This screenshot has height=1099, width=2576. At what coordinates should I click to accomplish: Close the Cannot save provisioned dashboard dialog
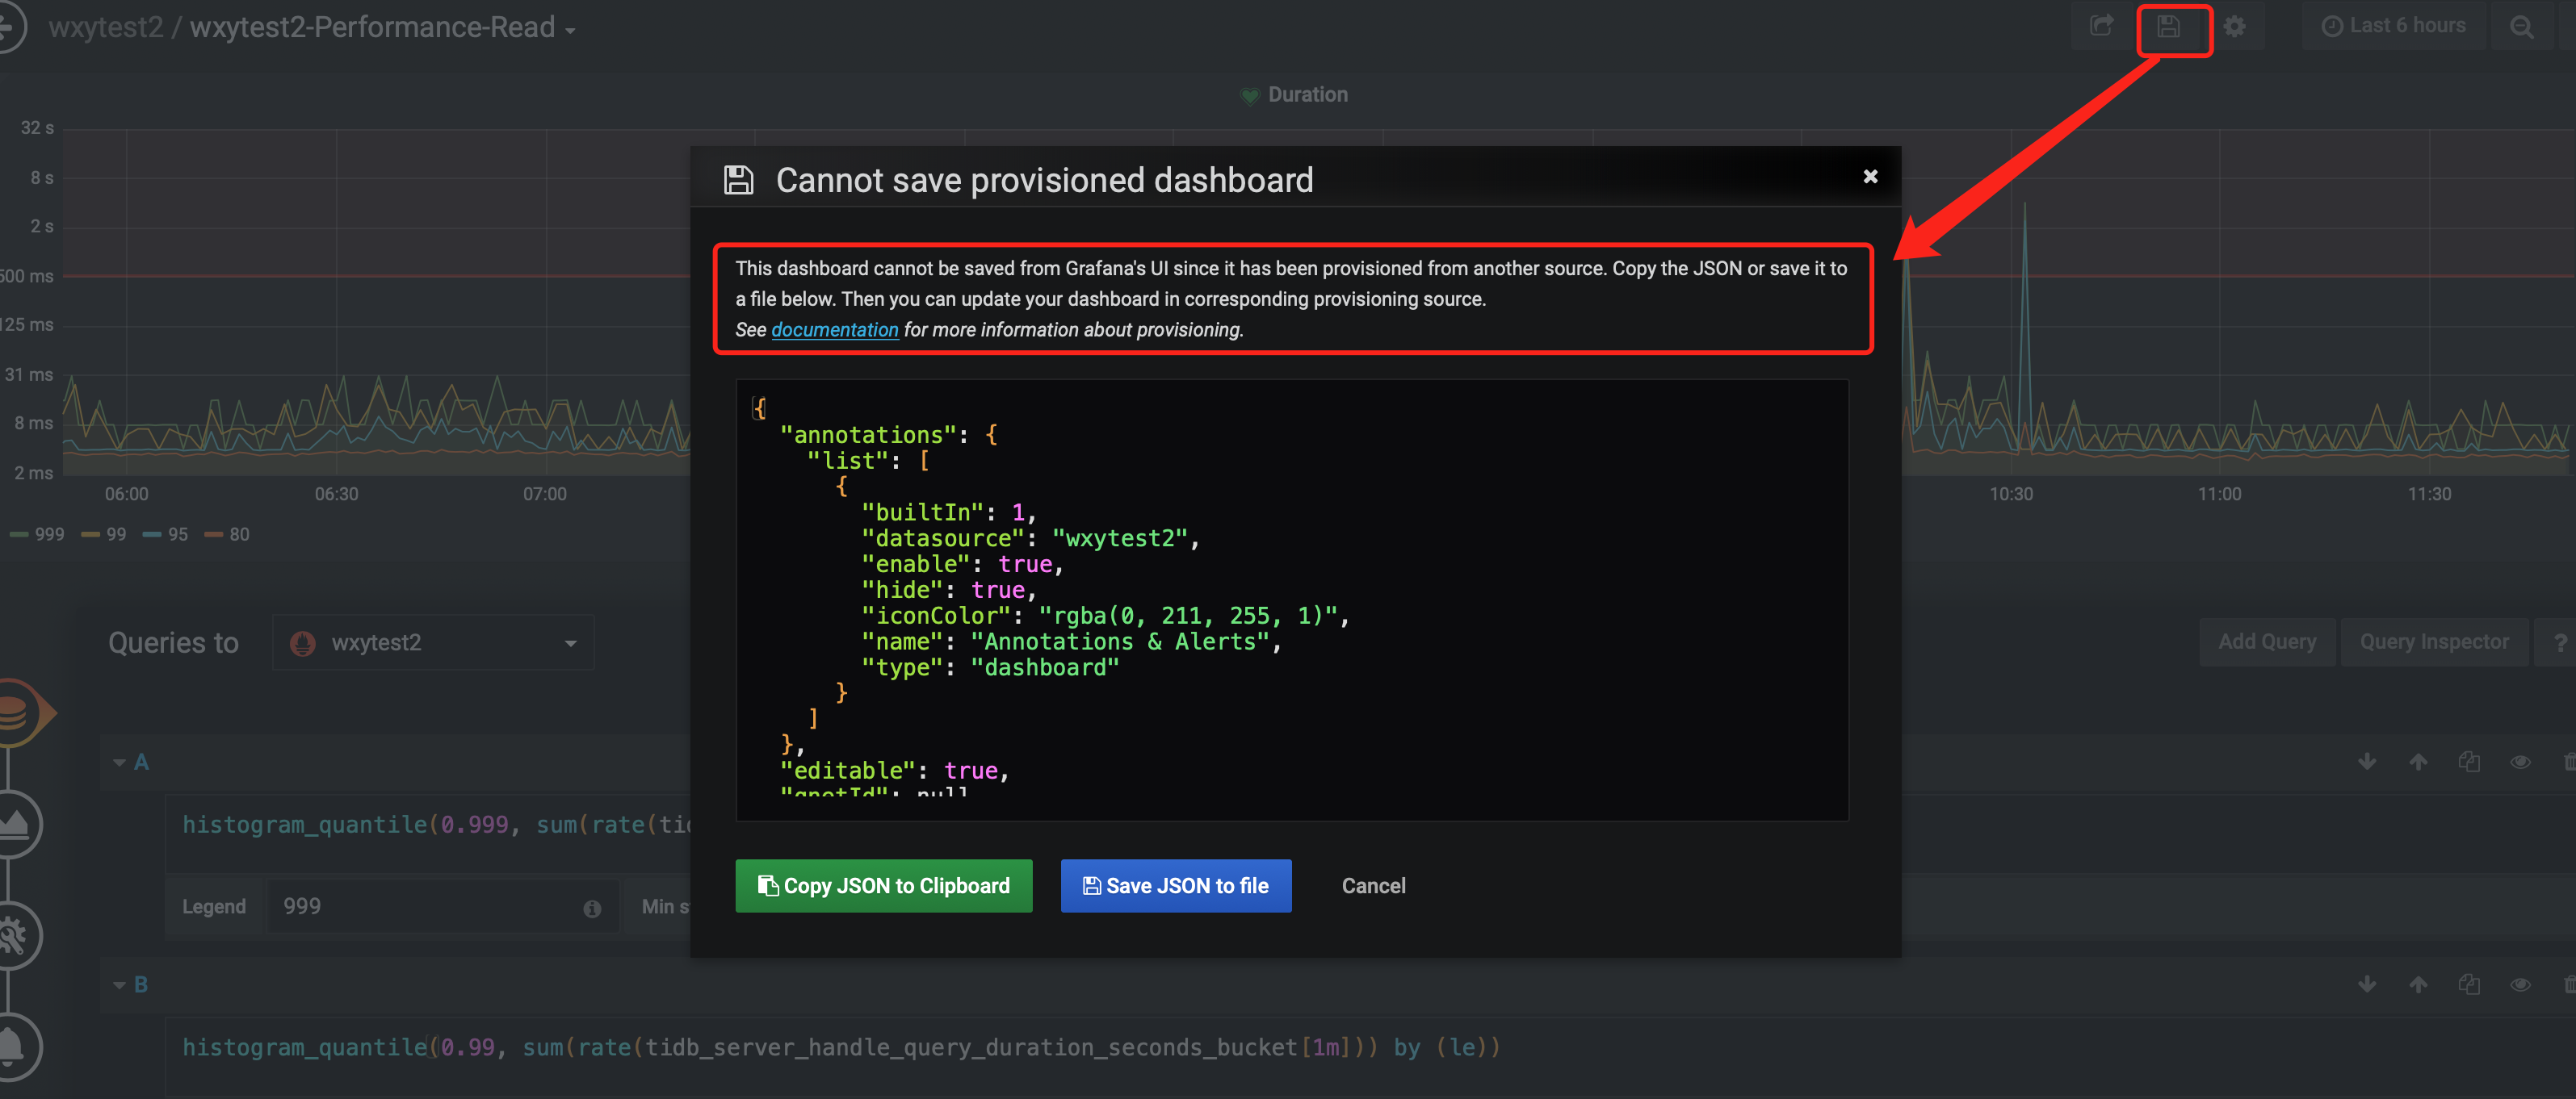tap(1870, 177)
